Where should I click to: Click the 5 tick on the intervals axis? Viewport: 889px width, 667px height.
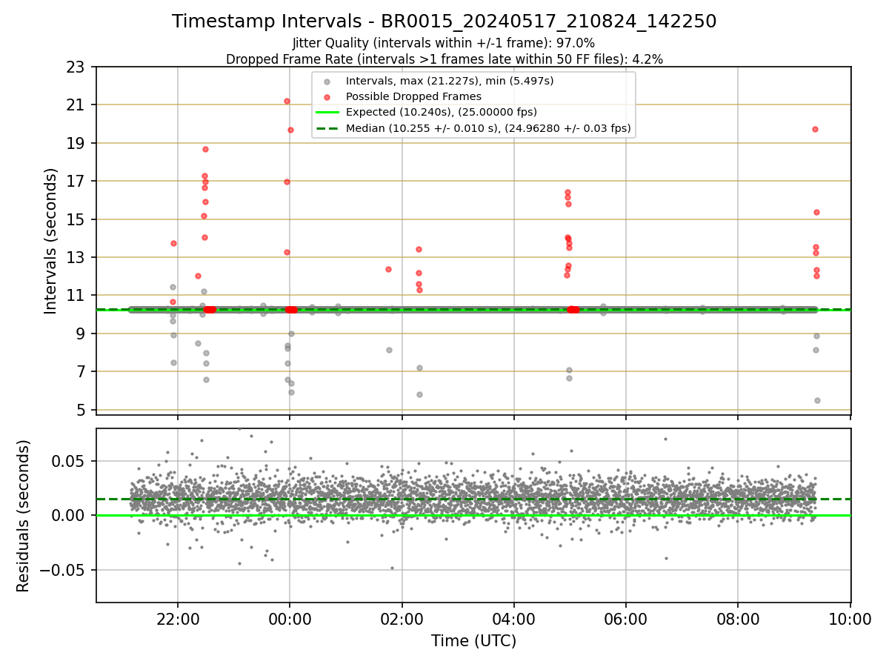81,410
